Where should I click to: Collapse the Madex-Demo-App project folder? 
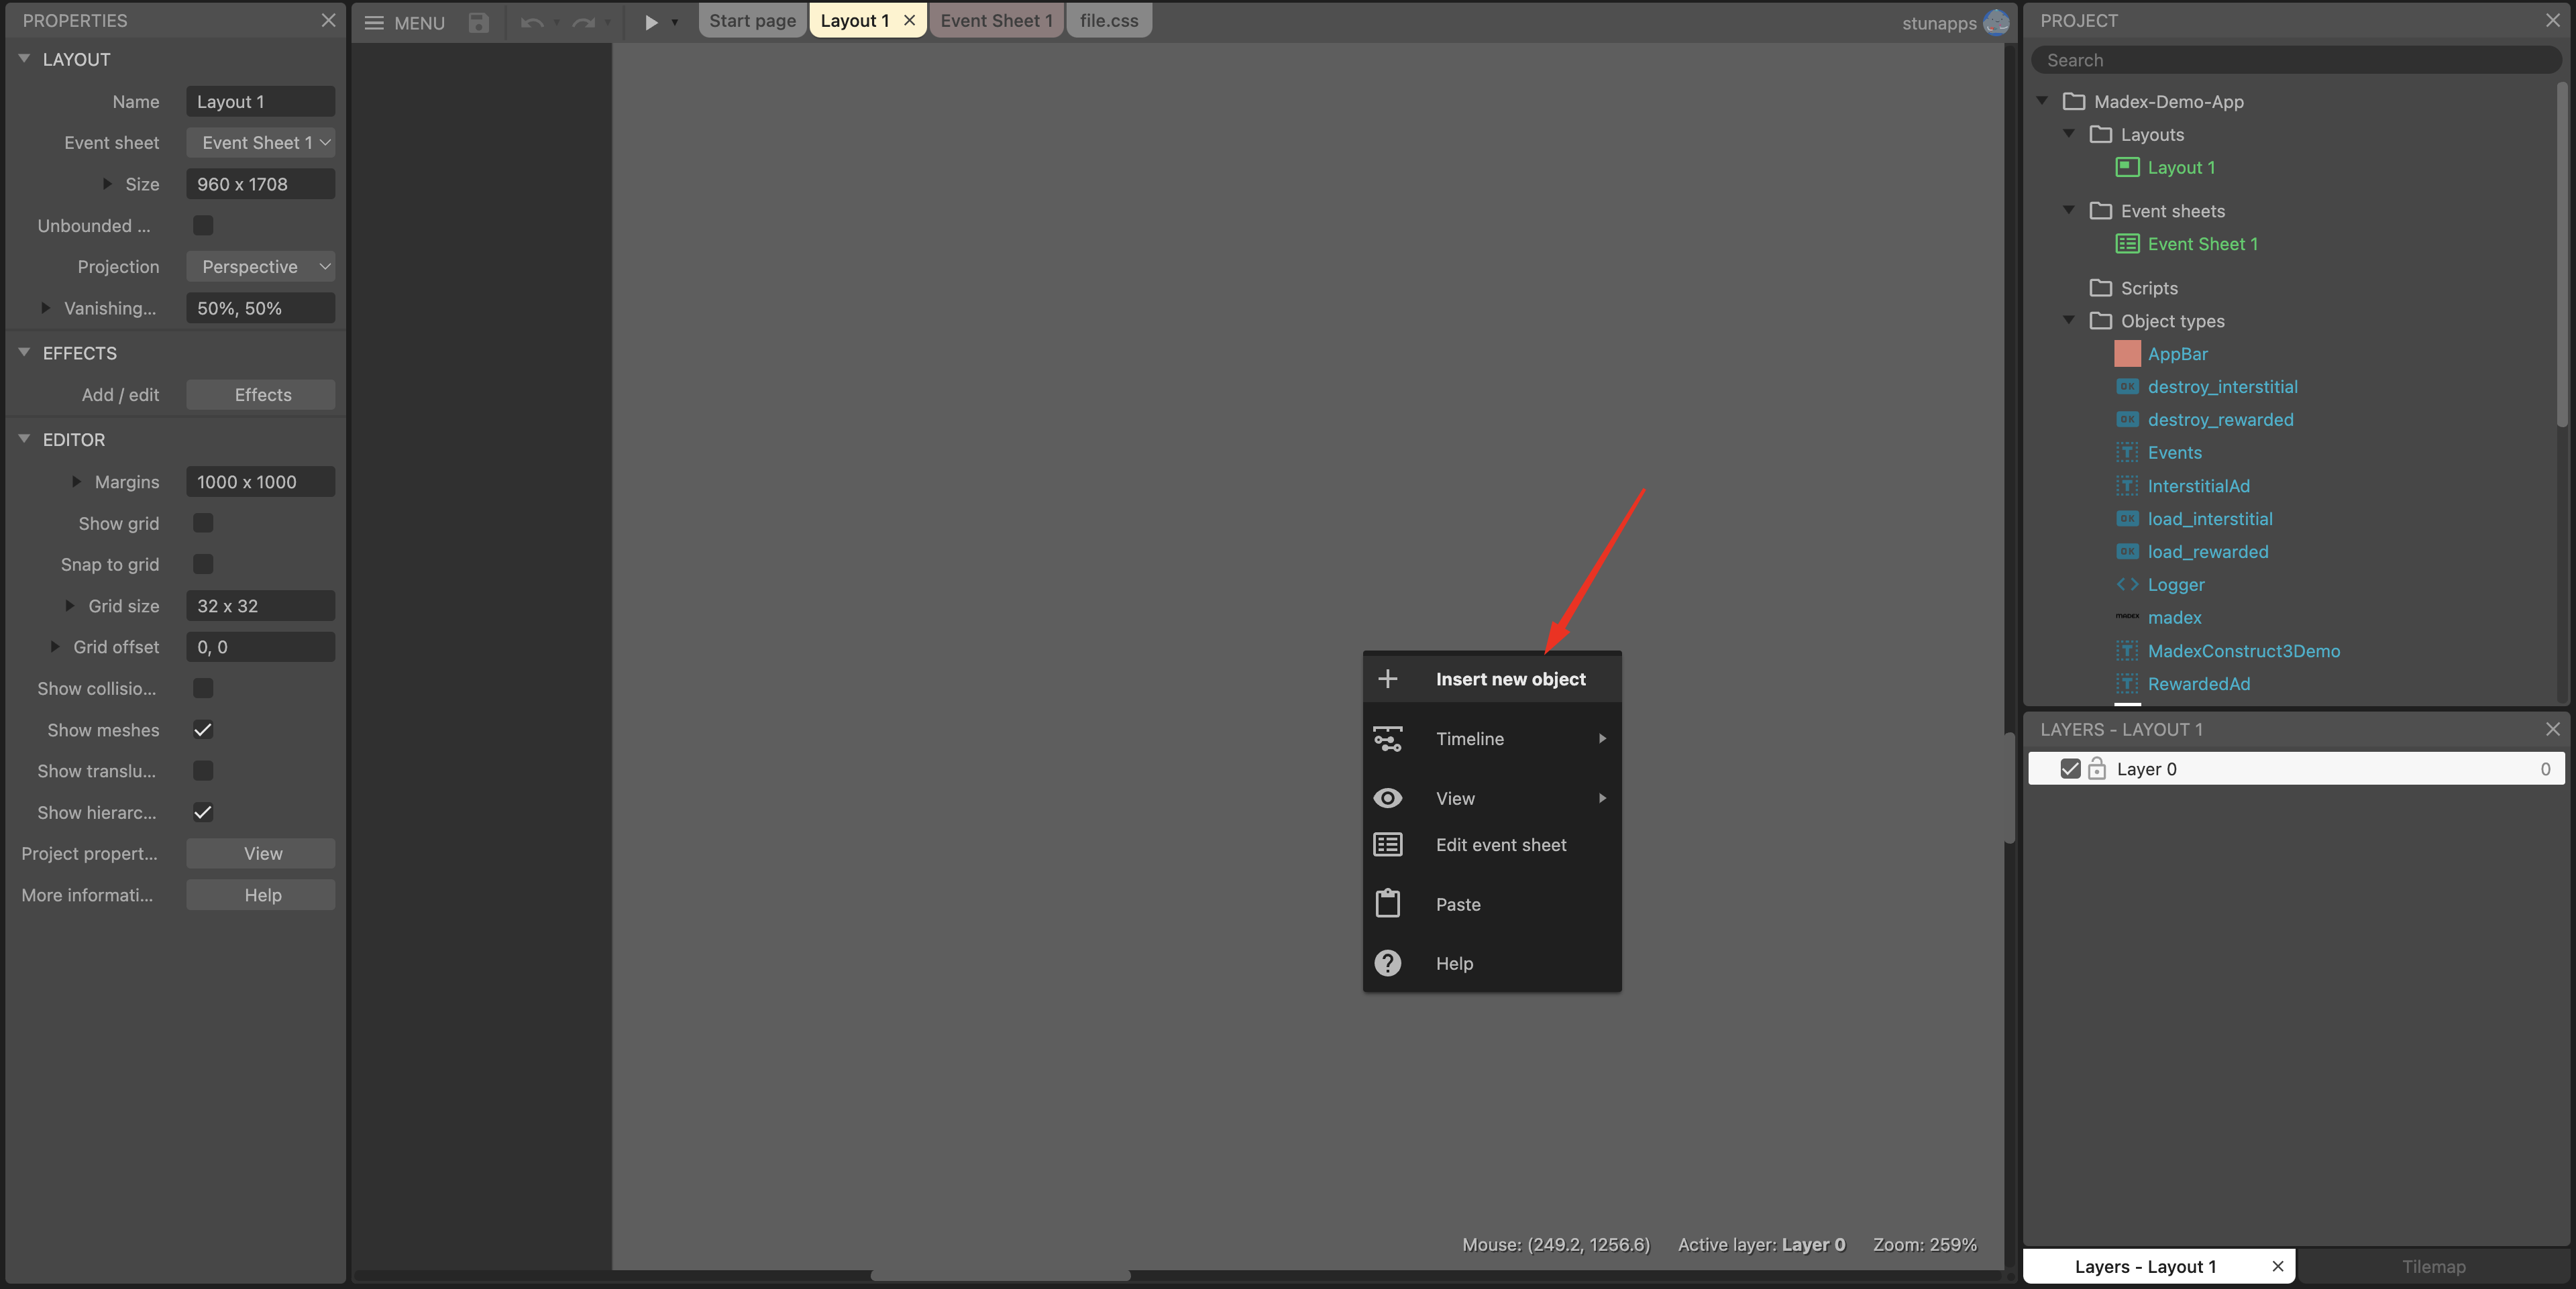2042,101
